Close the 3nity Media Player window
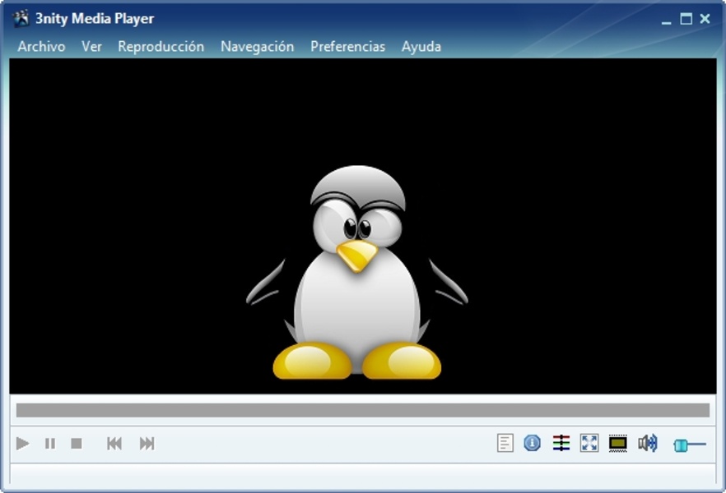The image size is (726, 493). click(705, 19)
